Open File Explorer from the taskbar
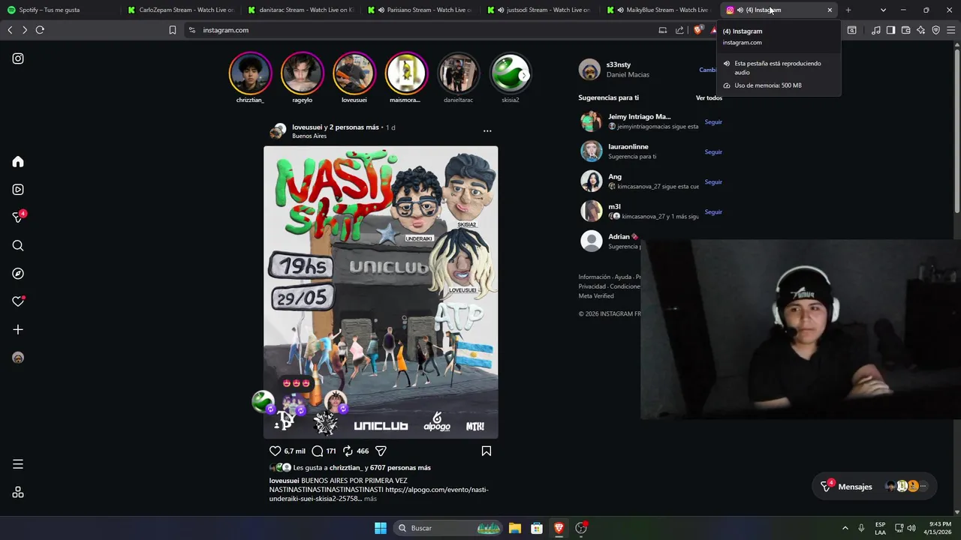Image resolution: width=961 pixels, height=540 pixels. [515, 528]
